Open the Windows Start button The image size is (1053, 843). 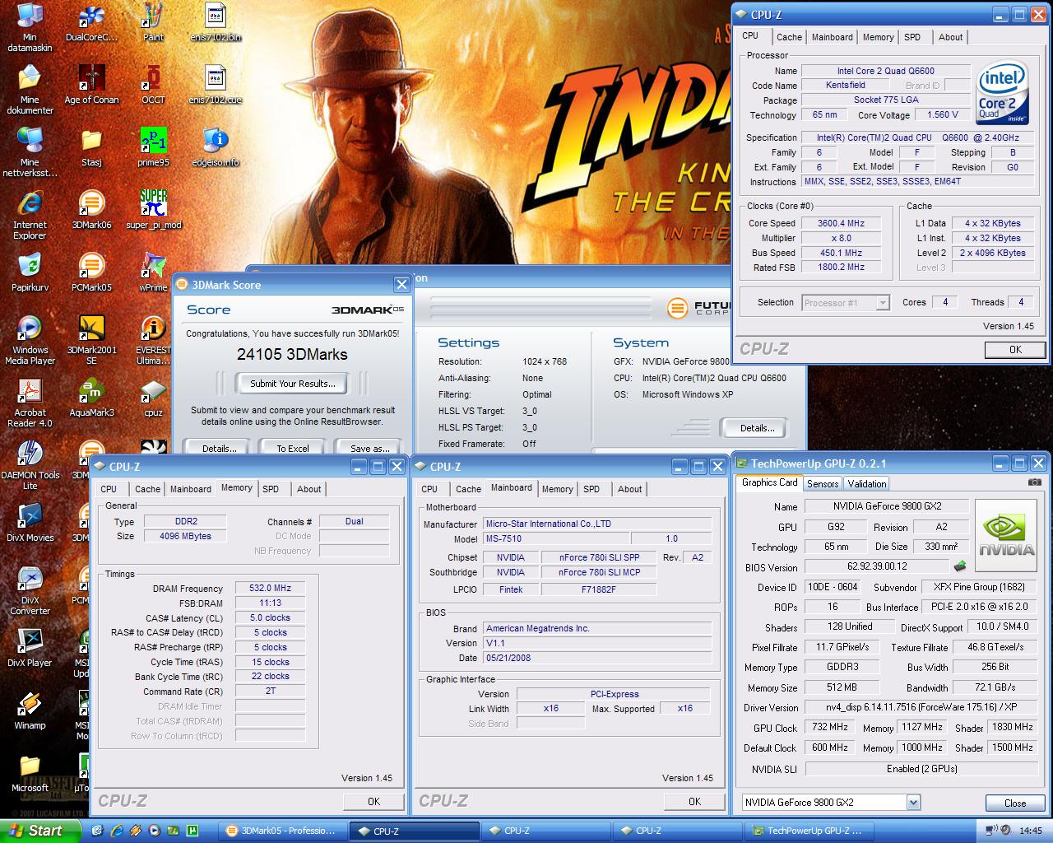40,831
